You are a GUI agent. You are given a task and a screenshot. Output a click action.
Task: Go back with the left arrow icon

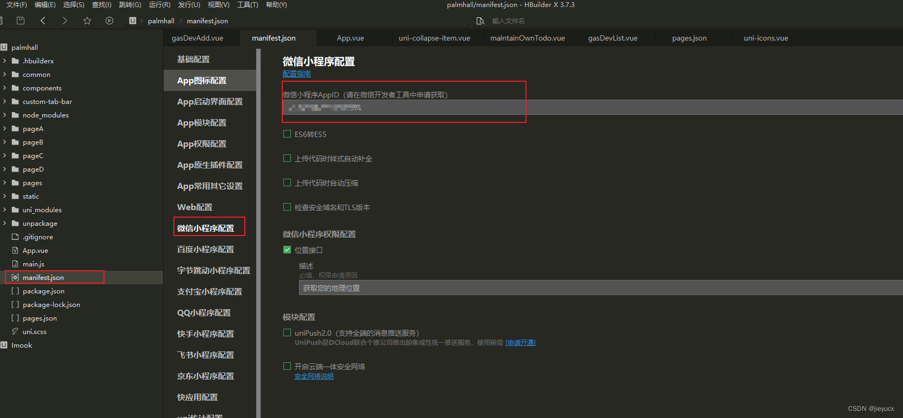43,21
